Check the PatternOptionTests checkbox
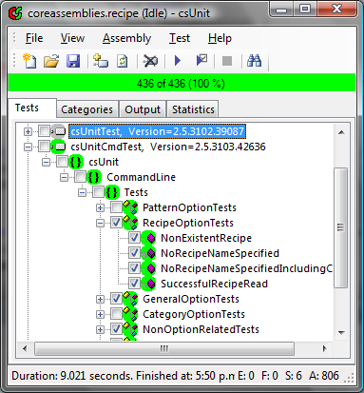Image resolution: width=364 pixels, height=393 pixels. pos(116,207)
